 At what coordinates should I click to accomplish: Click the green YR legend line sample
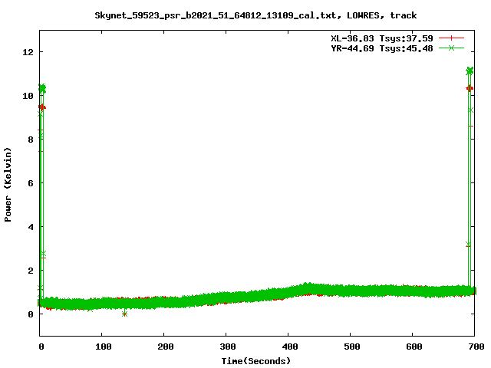(x=451, y=48)
